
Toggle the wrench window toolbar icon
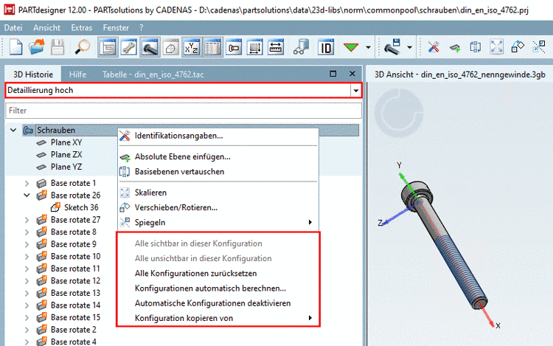(x=129, y=47)
